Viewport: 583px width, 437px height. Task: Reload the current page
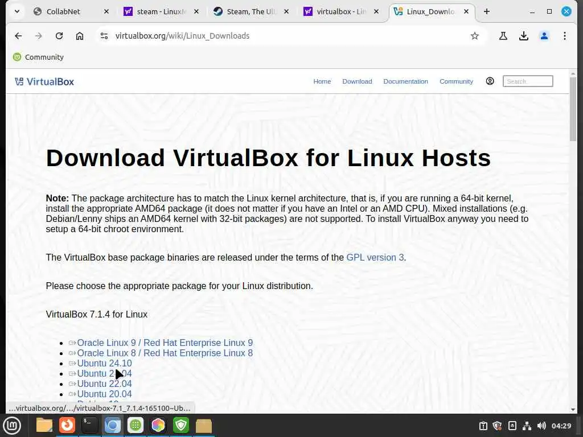pyautogui.click(x=59, y=36)
